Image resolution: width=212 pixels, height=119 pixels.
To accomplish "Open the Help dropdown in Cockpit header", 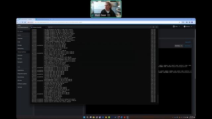I will [176, 26].
